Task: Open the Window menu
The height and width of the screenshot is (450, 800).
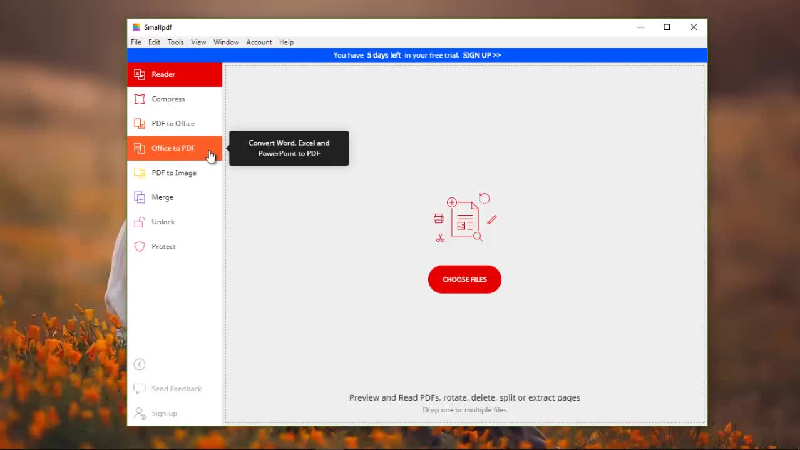Action: point(226,42)
